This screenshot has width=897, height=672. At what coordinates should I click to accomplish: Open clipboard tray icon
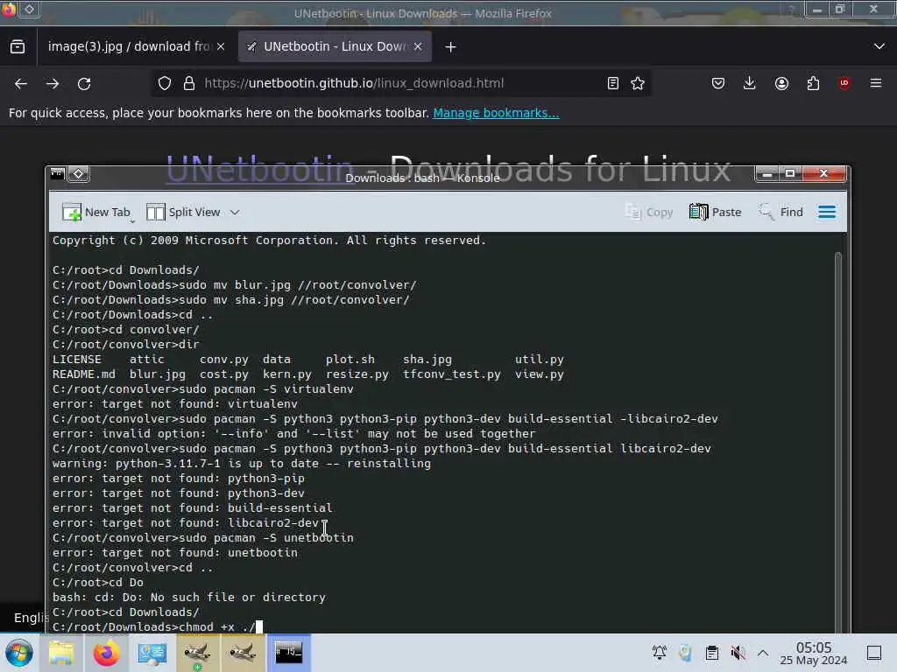pyautogui.click(x=711, y=652)
